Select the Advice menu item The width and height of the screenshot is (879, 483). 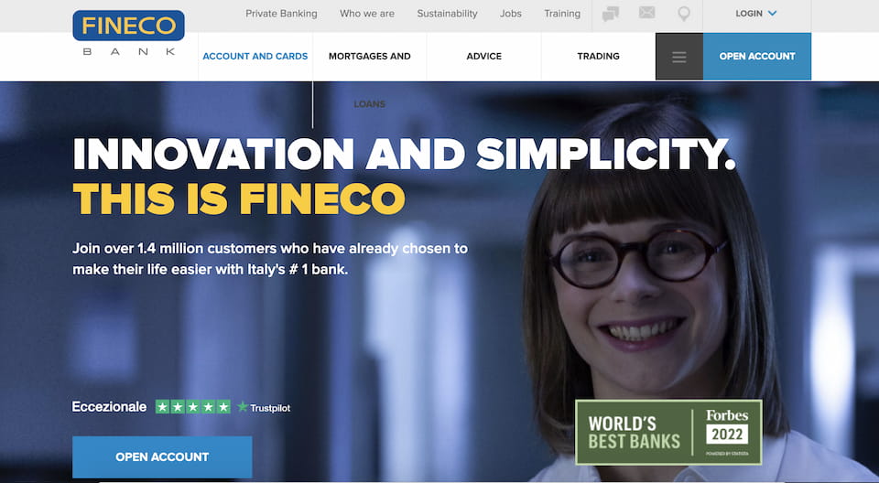tap(483, 56)
